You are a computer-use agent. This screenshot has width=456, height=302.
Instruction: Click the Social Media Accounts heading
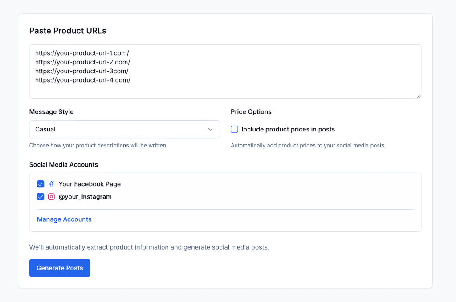(x=63, y=164)
